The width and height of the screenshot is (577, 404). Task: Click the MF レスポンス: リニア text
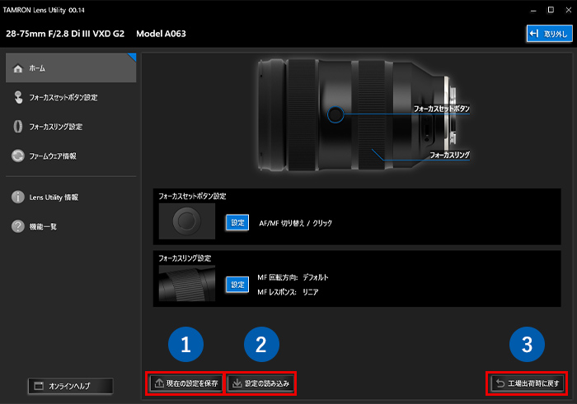[288, 292]
